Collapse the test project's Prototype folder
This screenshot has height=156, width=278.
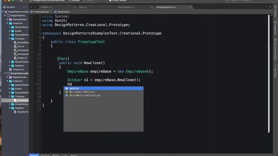[10, 96]
